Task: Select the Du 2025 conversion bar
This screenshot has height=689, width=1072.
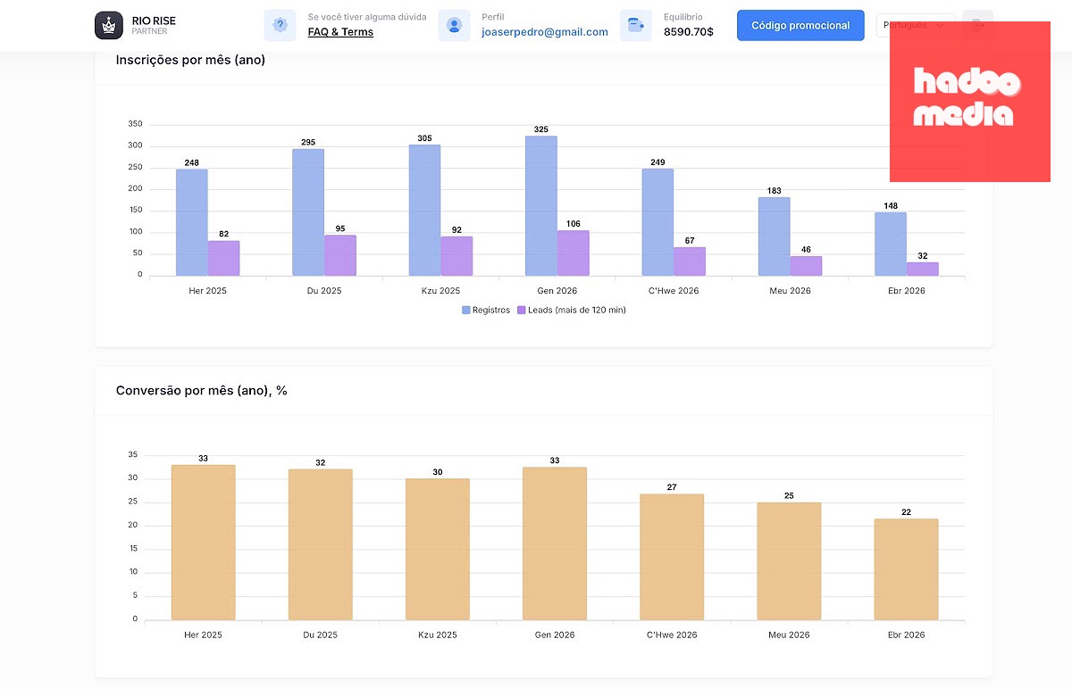Action: click(x=321, y=544)
